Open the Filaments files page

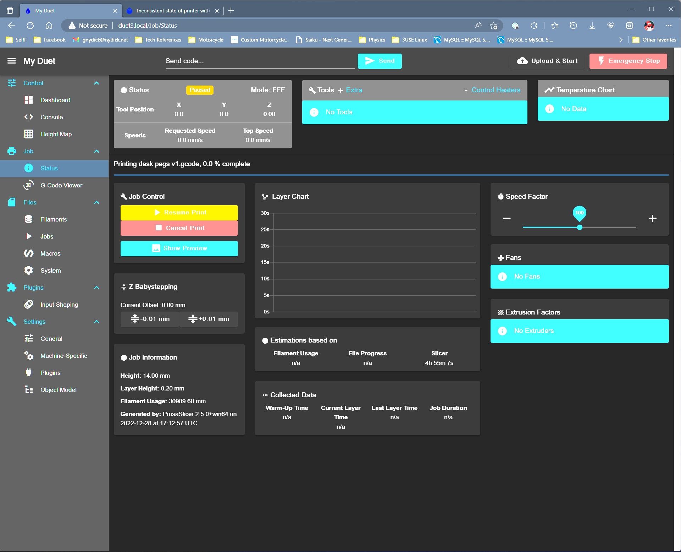tap(54, 219)
